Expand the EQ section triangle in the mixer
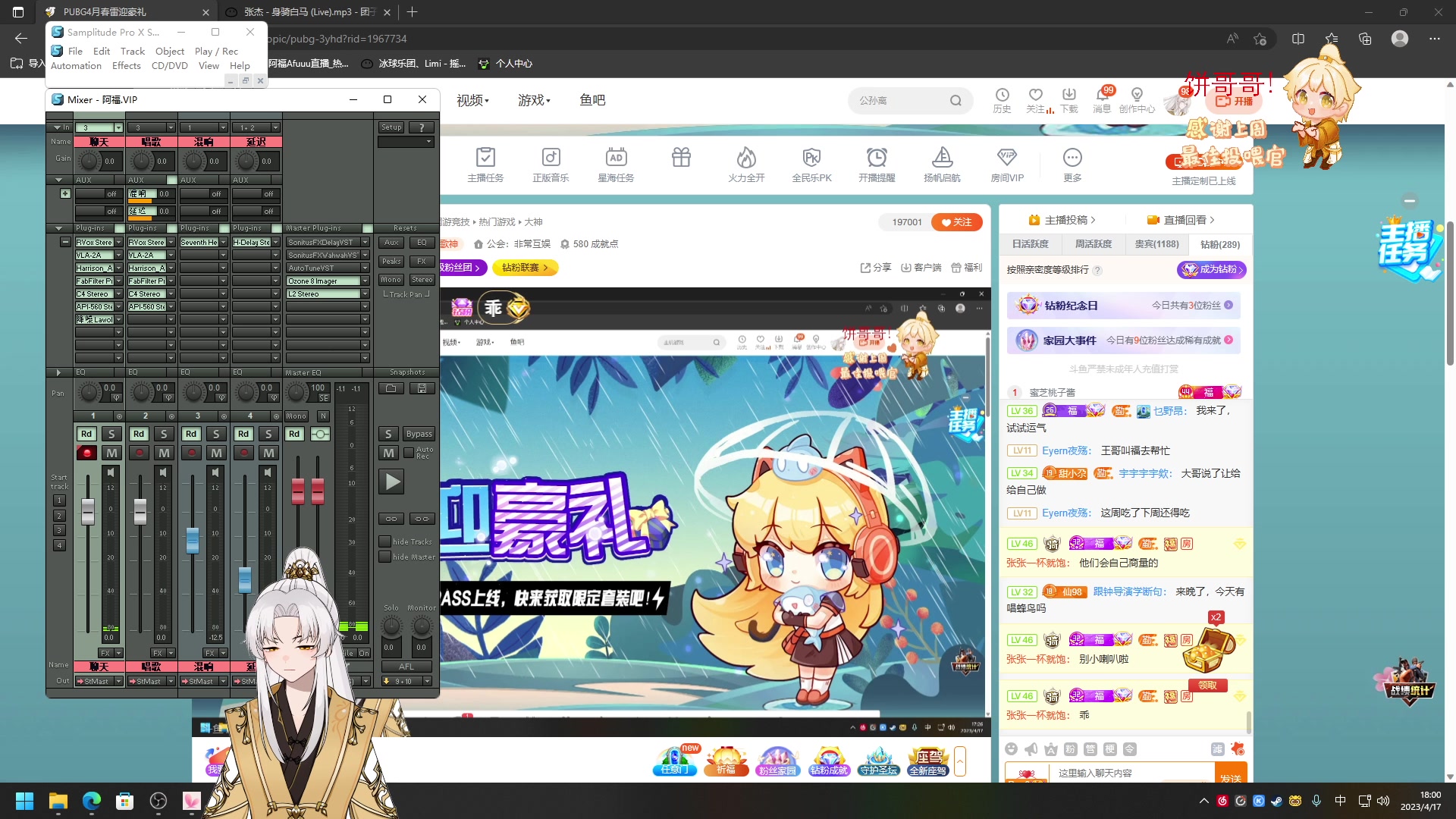 point(58,372)
